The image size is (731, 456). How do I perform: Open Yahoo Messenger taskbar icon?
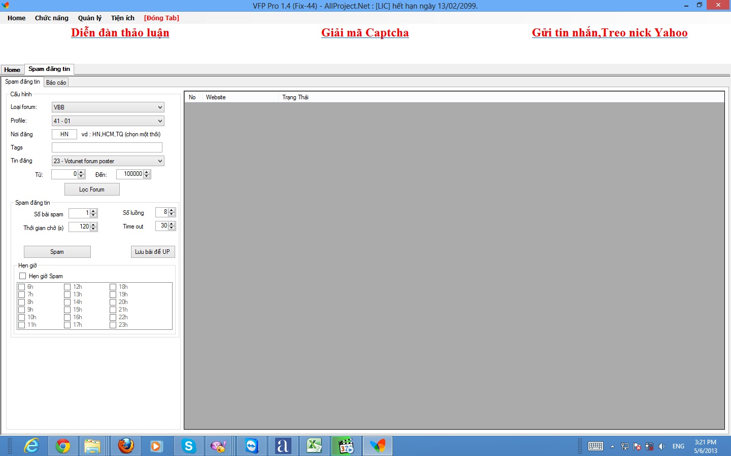[219, 446]
